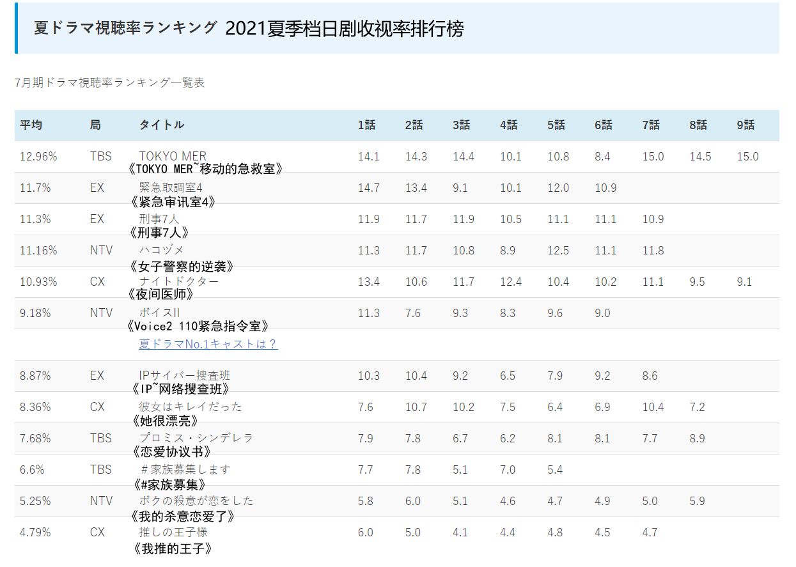
Task: Click ボクの殺意が恋をした episode 8 rating 5.9
Action: 697,501
